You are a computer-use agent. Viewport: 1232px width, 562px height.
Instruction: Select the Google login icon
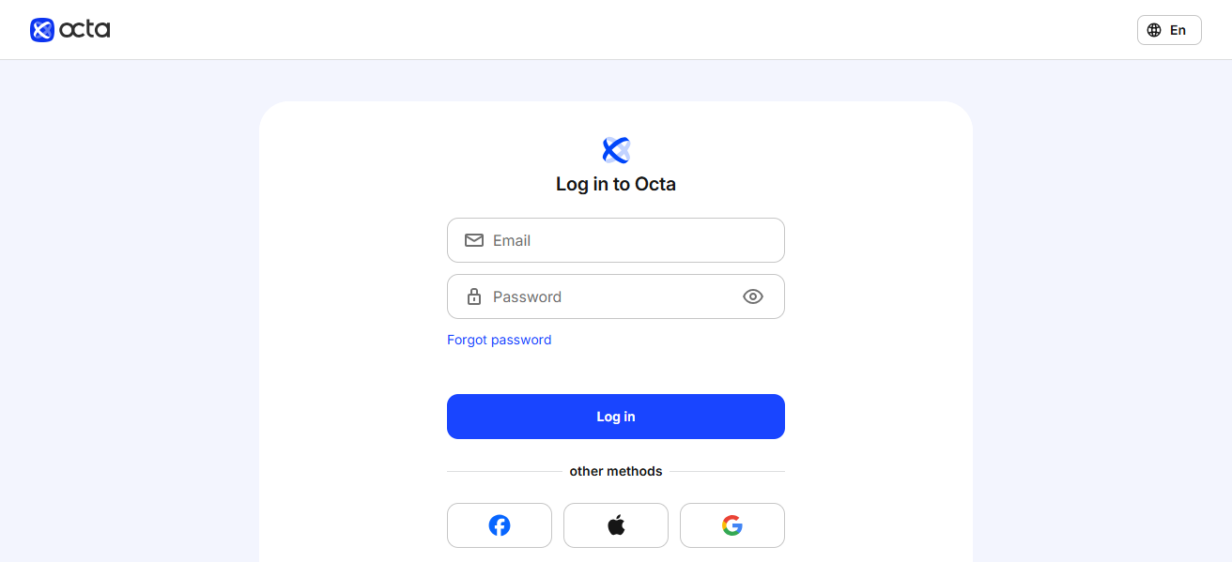731,525
